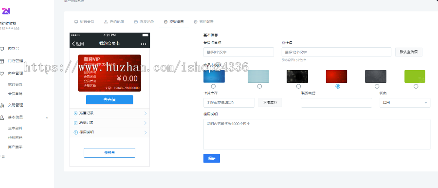The image size is (438, 188).
Task: Tap the phone preview battery icon
Action: [145, 35]
